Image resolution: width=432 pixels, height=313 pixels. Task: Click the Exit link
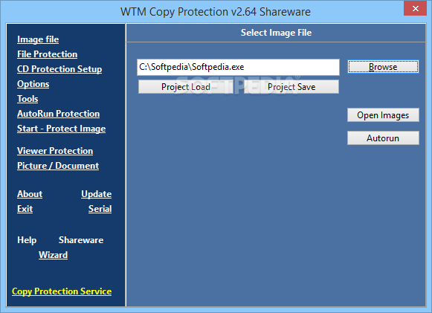25,209
